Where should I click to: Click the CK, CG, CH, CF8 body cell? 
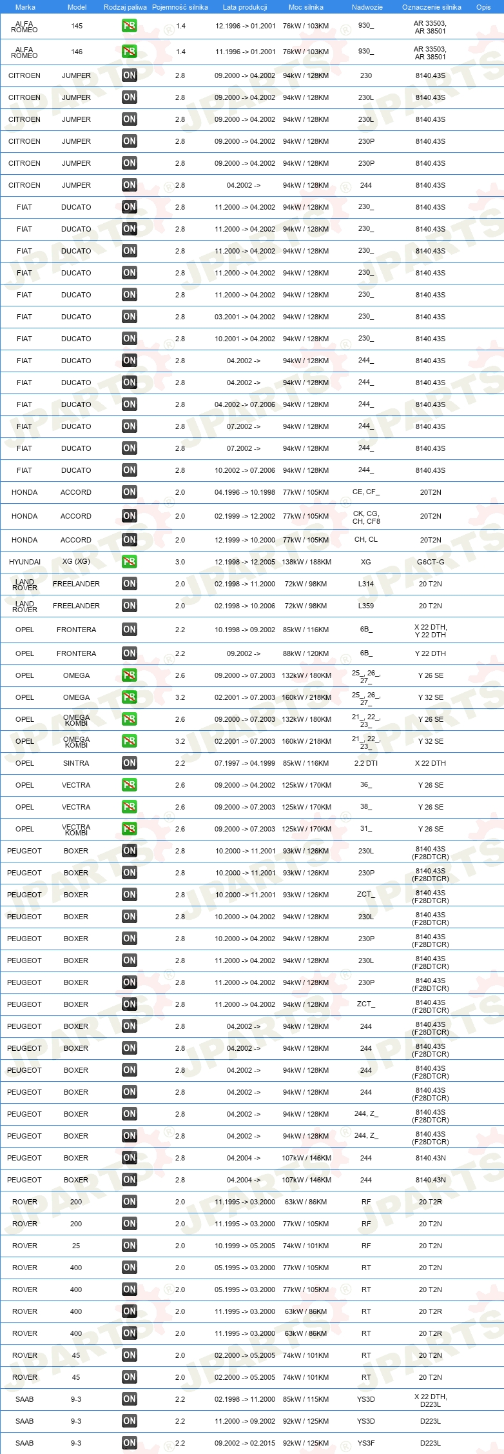pos(366,517)
